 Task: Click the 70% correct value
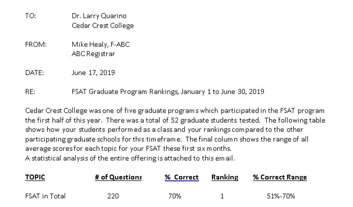(175, 196)
